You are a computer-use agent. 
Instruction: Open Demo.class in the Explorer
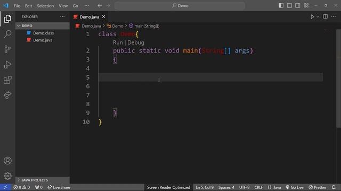click(43, 33)
